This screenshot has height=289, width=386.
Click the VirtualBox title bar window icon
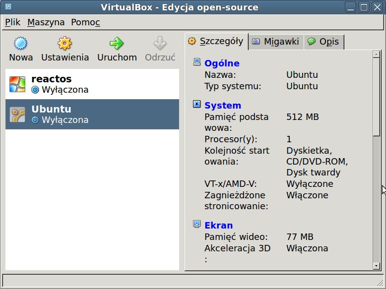pos(8,6)
